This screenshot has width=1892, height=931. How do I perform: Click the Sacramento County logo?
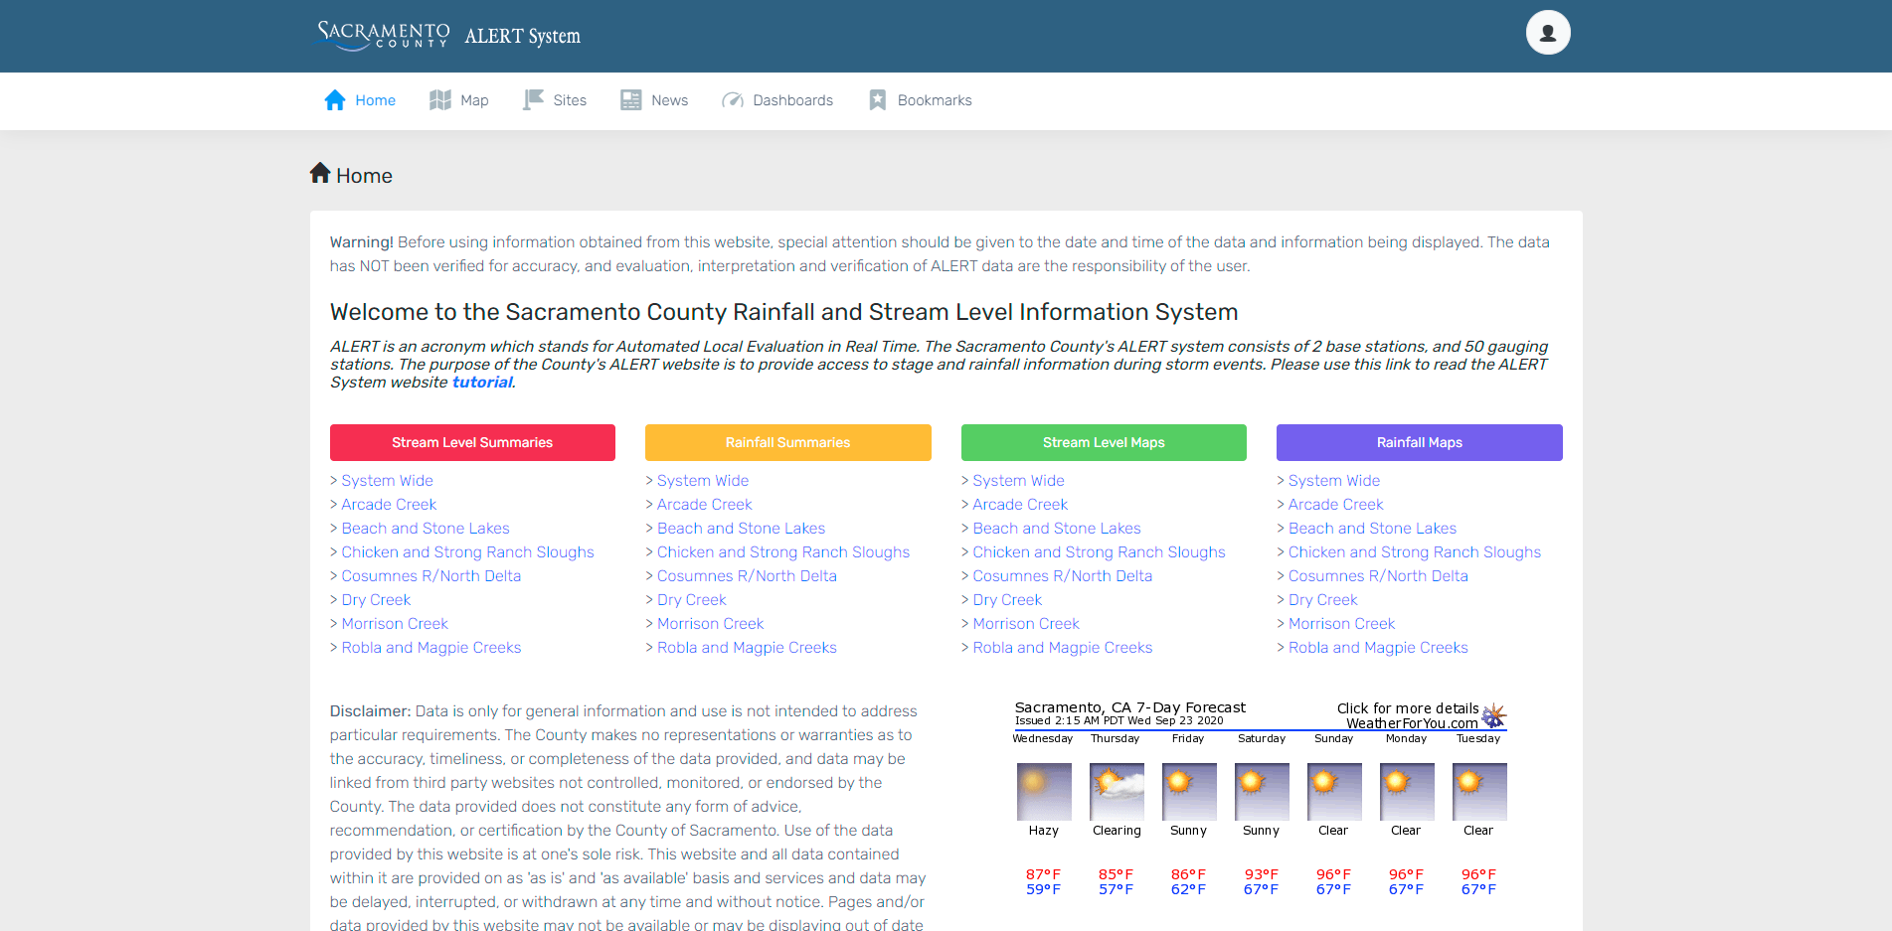384,35
